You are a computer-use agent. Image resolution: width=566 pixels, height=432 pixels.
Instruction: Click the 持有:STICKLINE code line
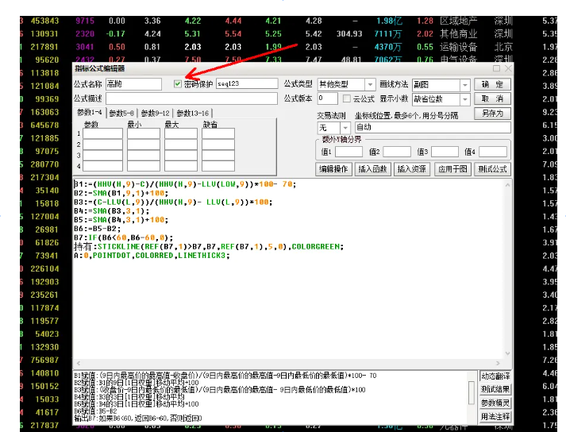click(209, 247)
